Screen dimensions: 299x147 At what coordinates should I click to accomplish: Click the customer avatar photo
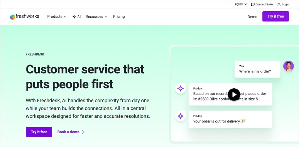(x=289, y=66)
